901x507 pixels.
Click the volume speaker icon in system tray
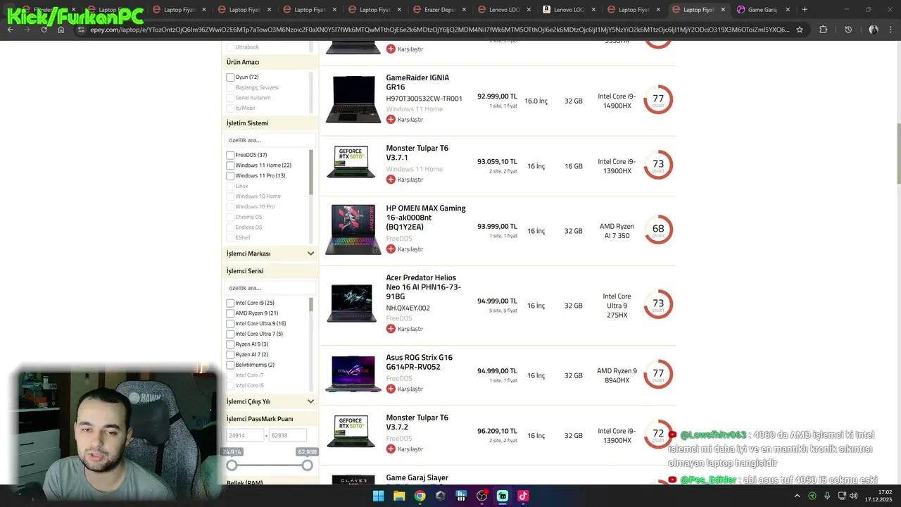854,496
